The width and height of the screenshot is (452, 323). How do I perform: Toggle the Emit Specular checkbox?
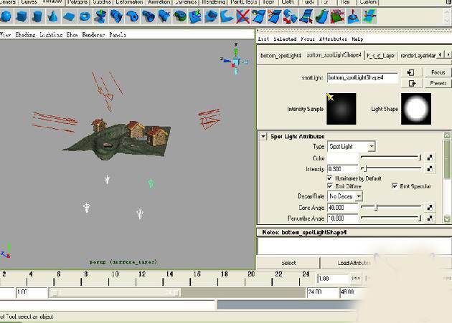tap(395, 186)
